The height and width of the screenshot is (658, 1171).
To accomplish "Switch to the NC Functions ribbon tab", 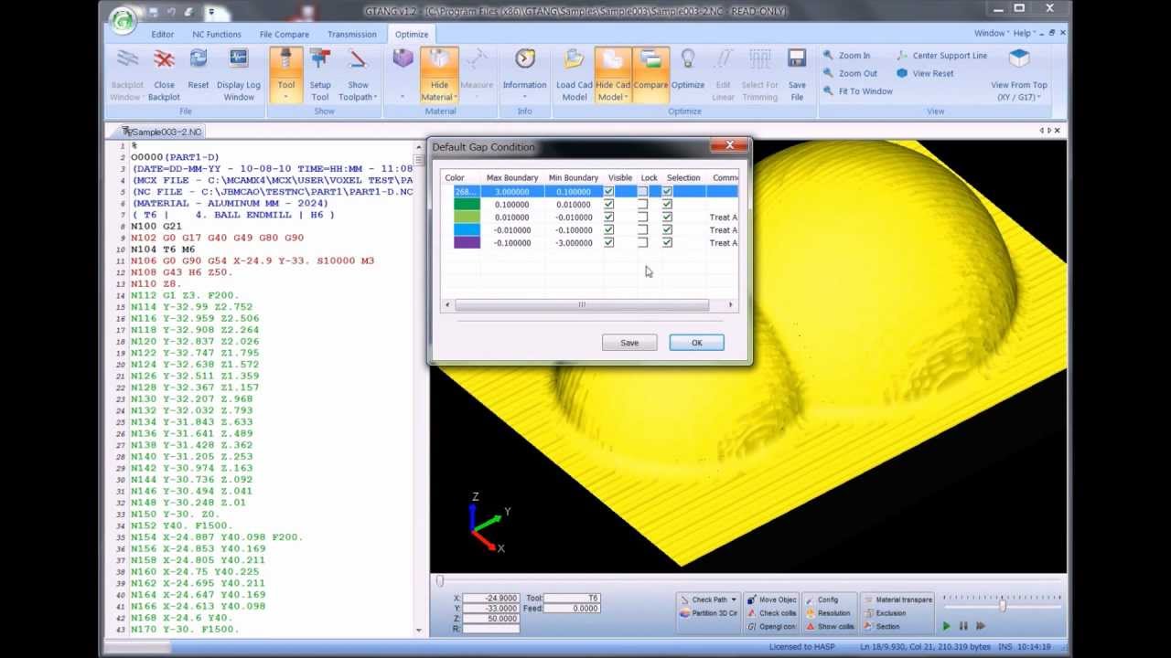I will coord(217,35).
